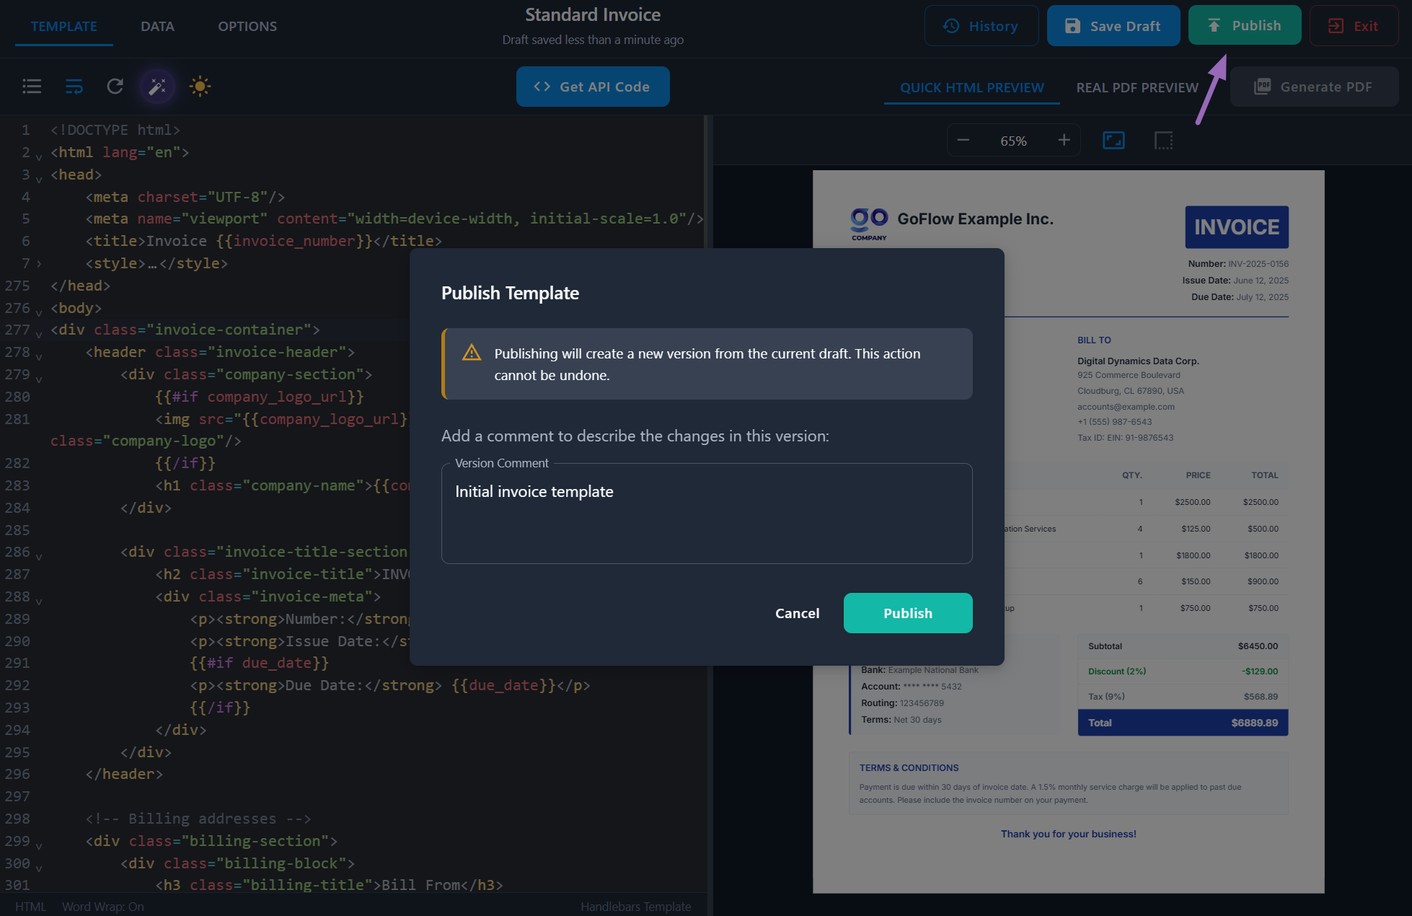Click Save Draft in the header
Viewport: 1412px width, 916px height.
[1113, 25]
